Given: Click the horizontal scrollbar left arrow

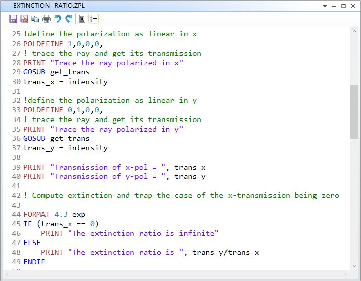Looking at the screenshot, I should (x=7, y=274).
